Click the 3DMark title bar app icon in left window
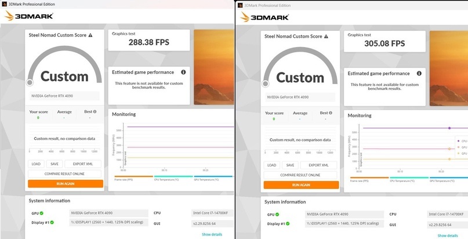468x239 pixels. pos(4,4)
